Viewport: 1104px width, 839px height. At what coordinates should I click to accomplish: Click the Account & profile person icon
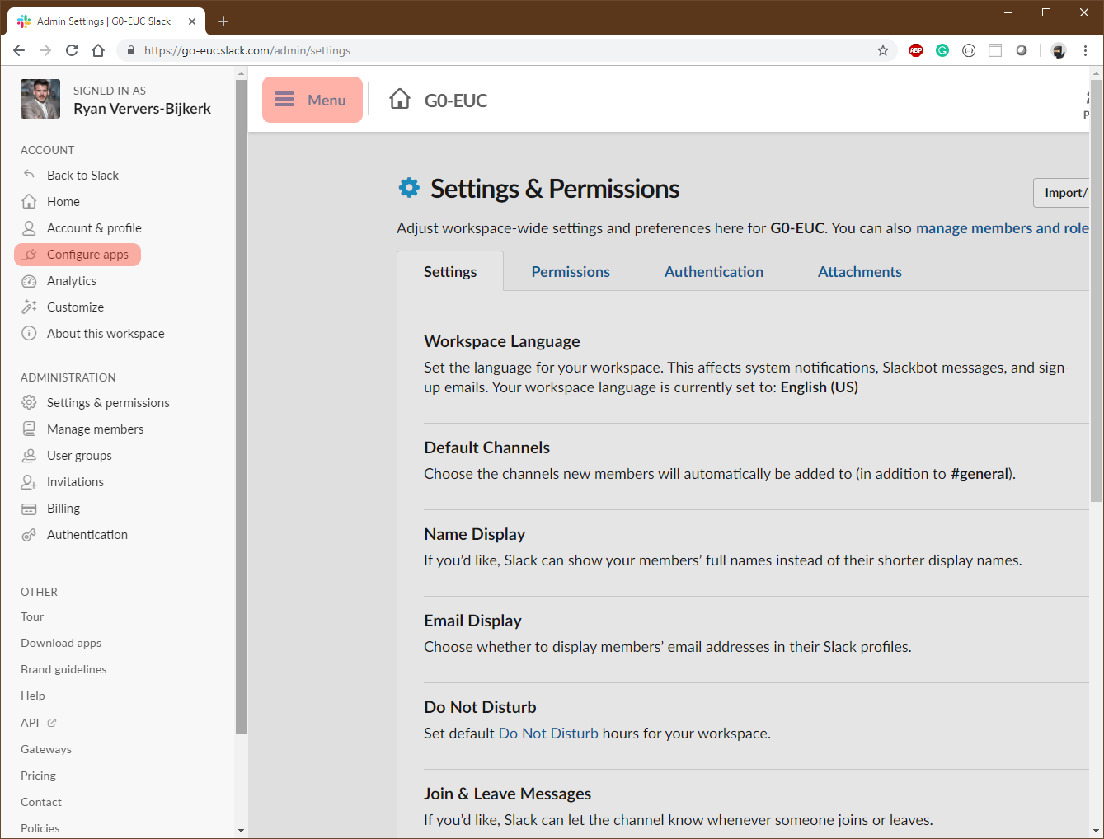(29, 227)
